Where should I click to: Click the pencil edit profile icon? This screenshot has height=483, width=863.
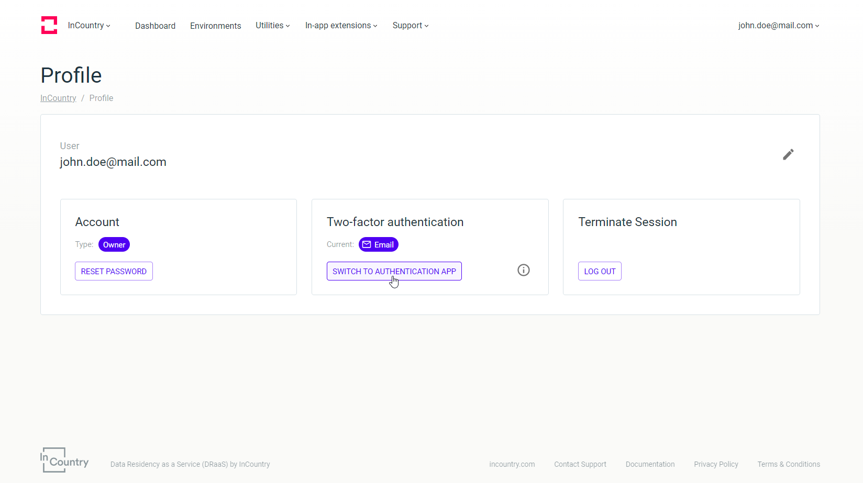788,154
